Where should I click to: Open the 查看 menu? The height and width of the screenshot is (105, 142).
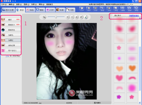pos(19,4)
